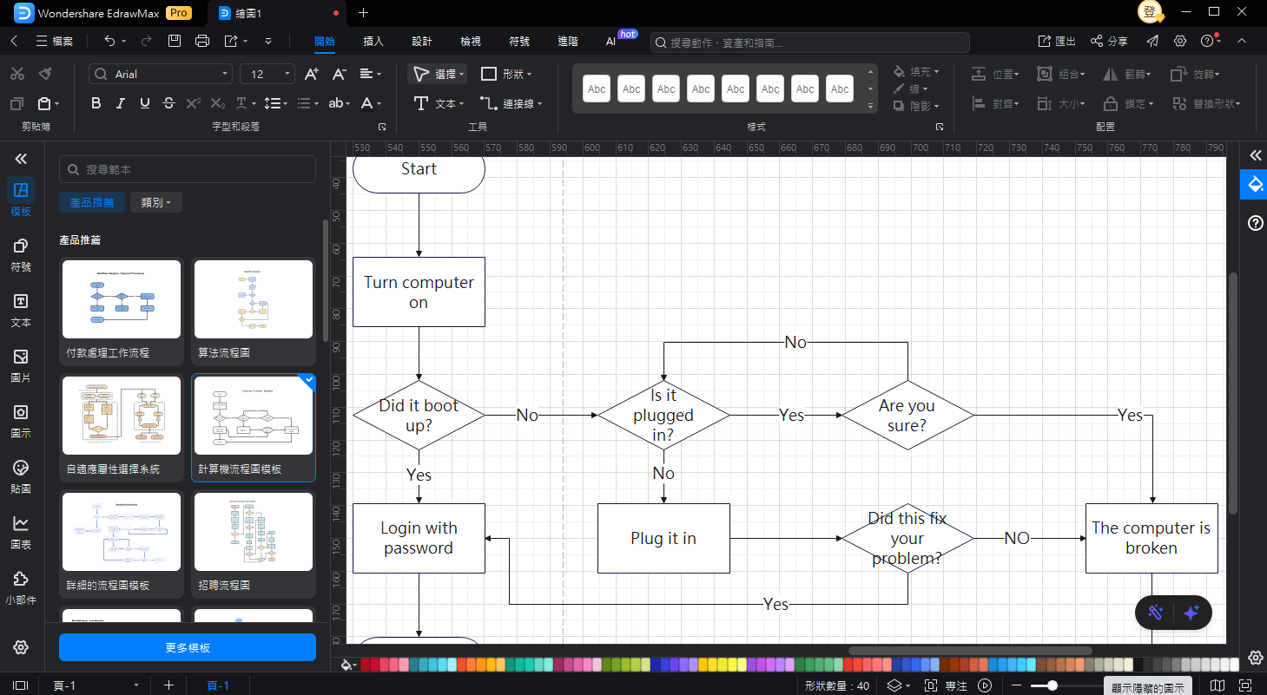Image resolution: width=1267 pixels, height=695 pixels.
Task: Click the Increase font size icon
Action: tap(312, 74)
